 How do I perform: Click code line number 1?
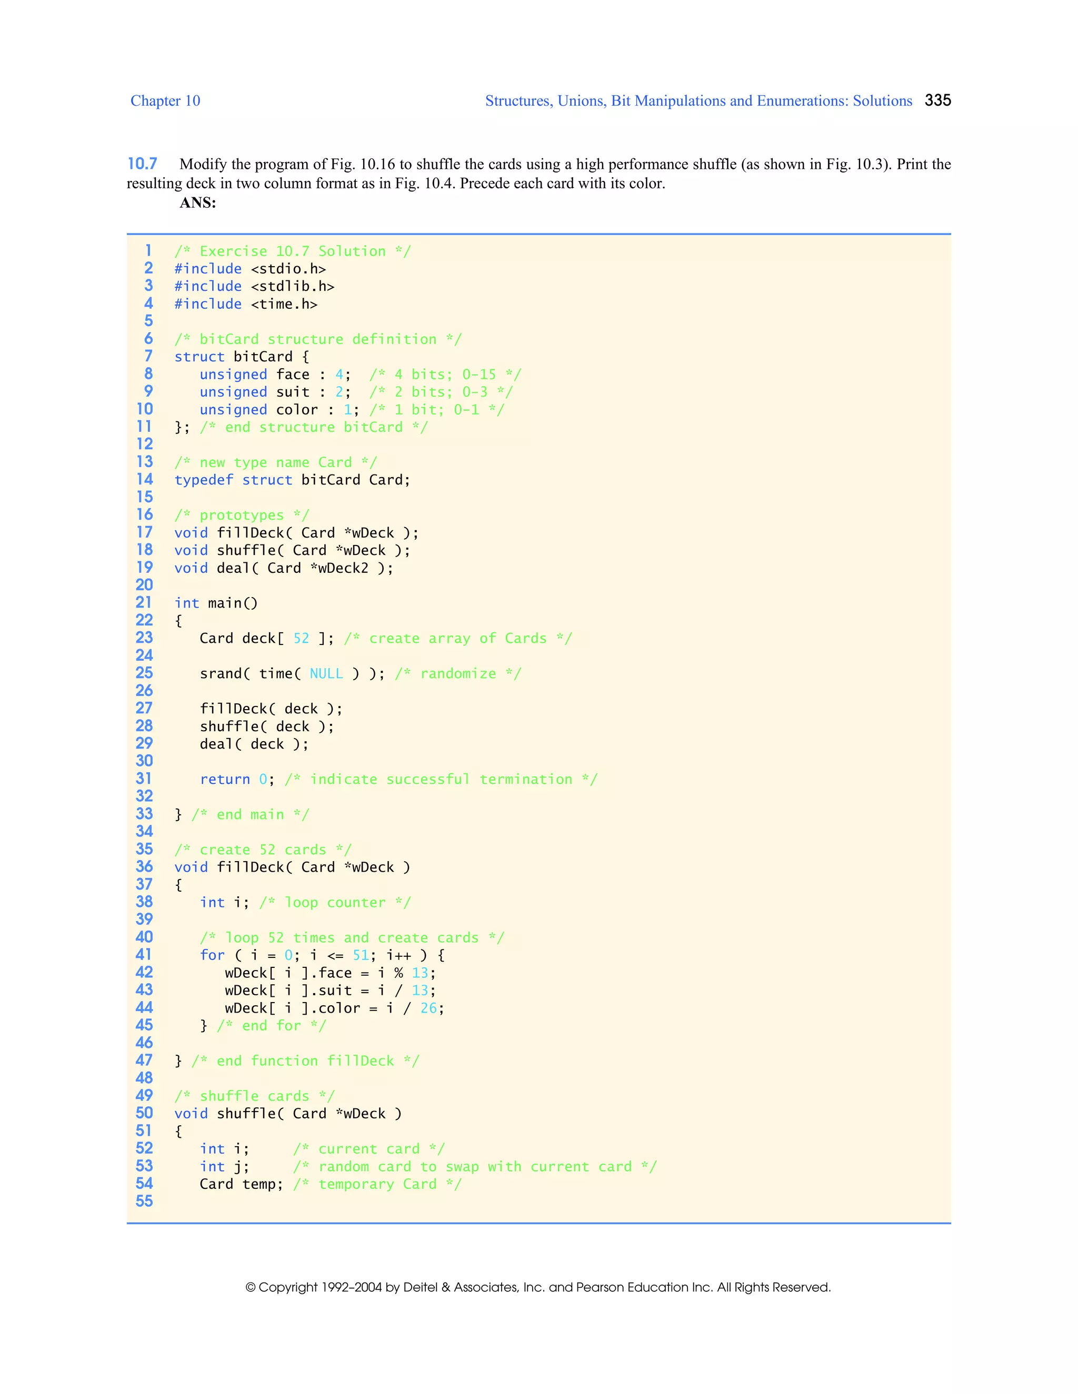point(148,251)
